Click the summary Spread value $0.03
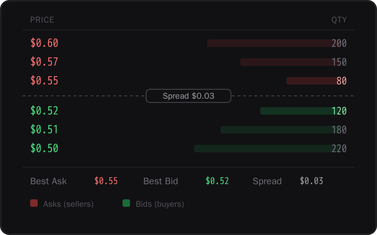 pos(311,181)
